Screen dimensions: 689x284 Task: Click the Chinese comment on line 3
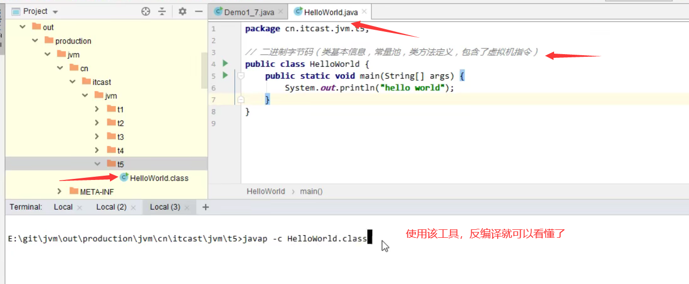(392, 52)
